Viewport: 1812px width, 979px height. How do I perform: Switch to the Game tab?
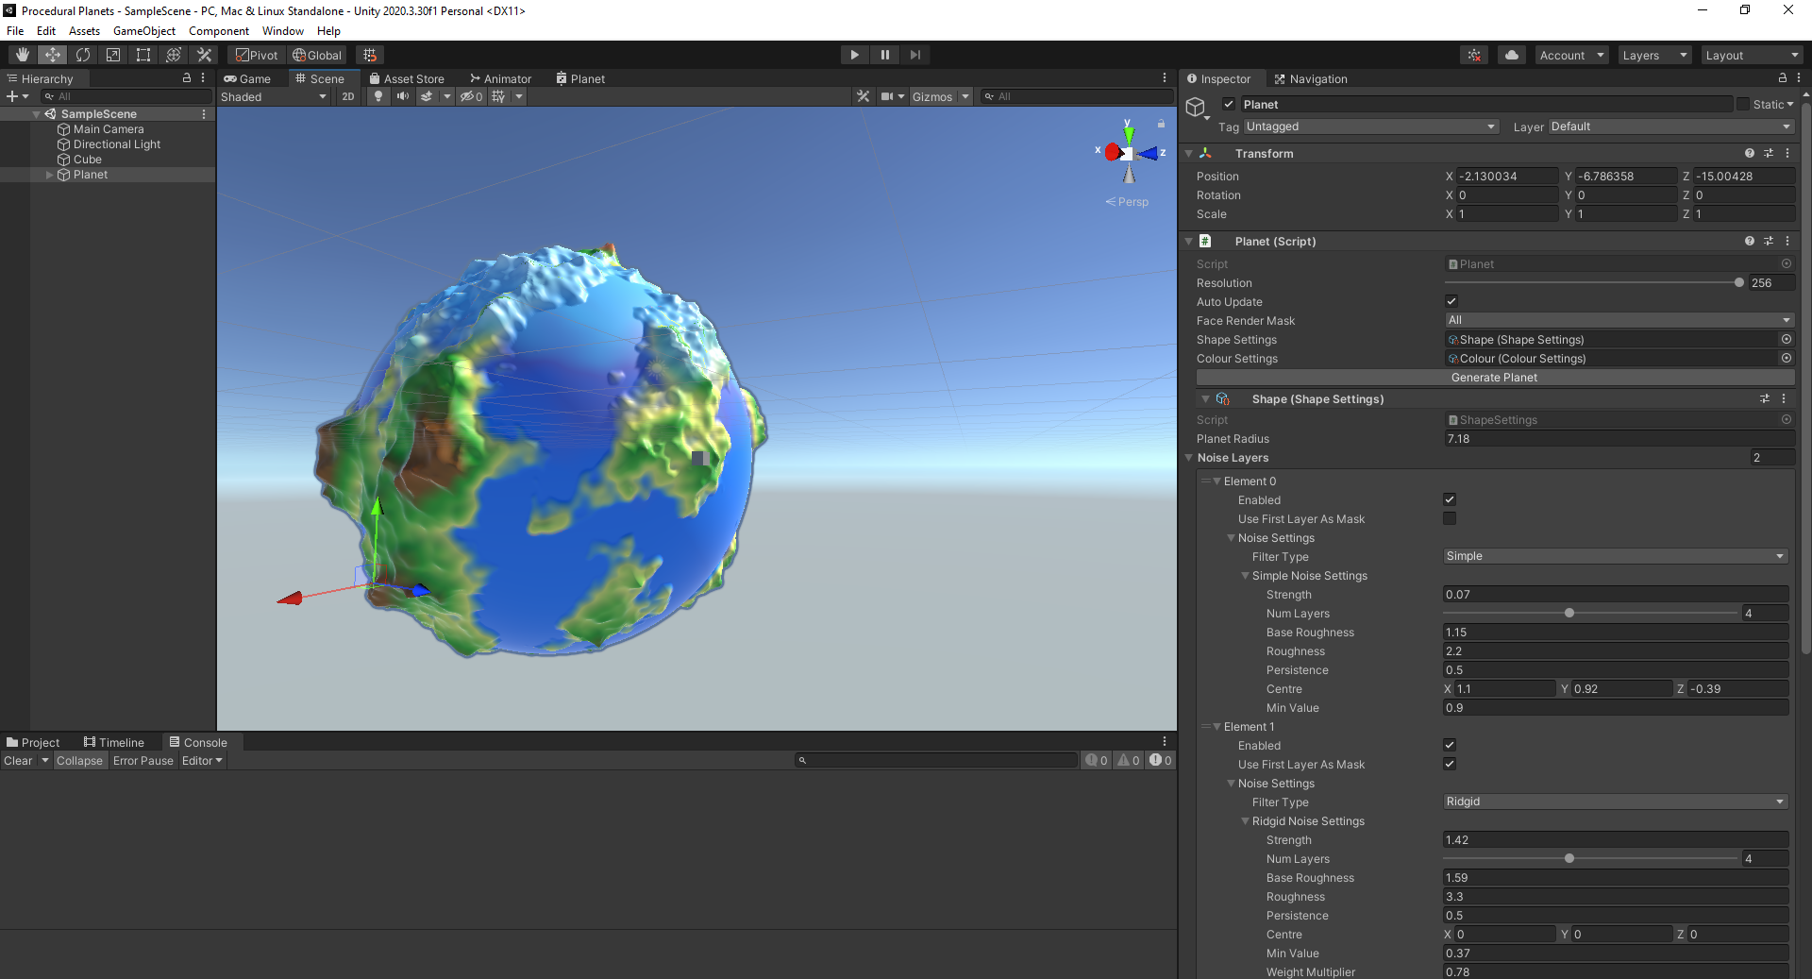point(248,78)
